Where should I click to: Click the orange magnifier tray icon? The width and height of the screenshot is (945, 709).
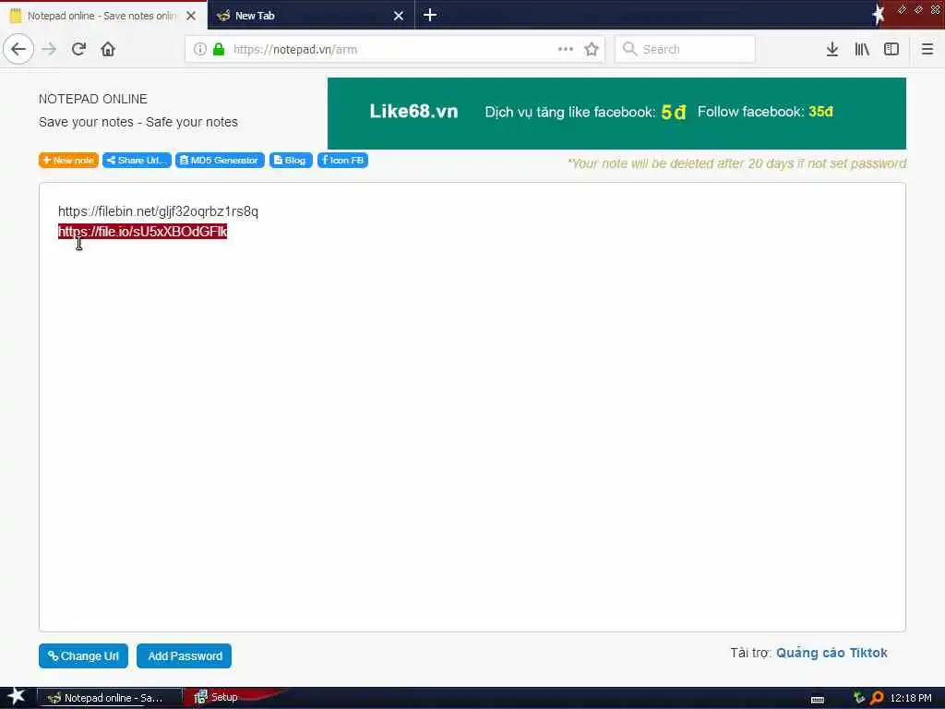click(x=877, y=698)
